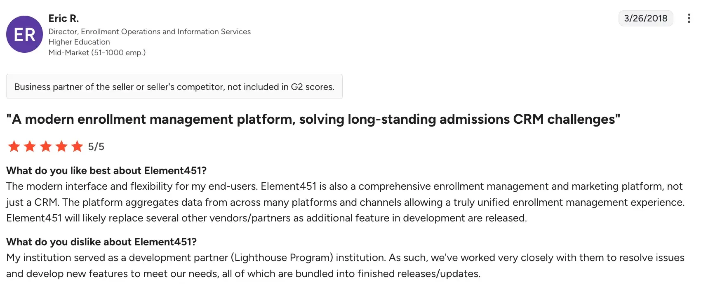Click the fourth rating star
The image size is (701, 287).
tap(61, 146)
